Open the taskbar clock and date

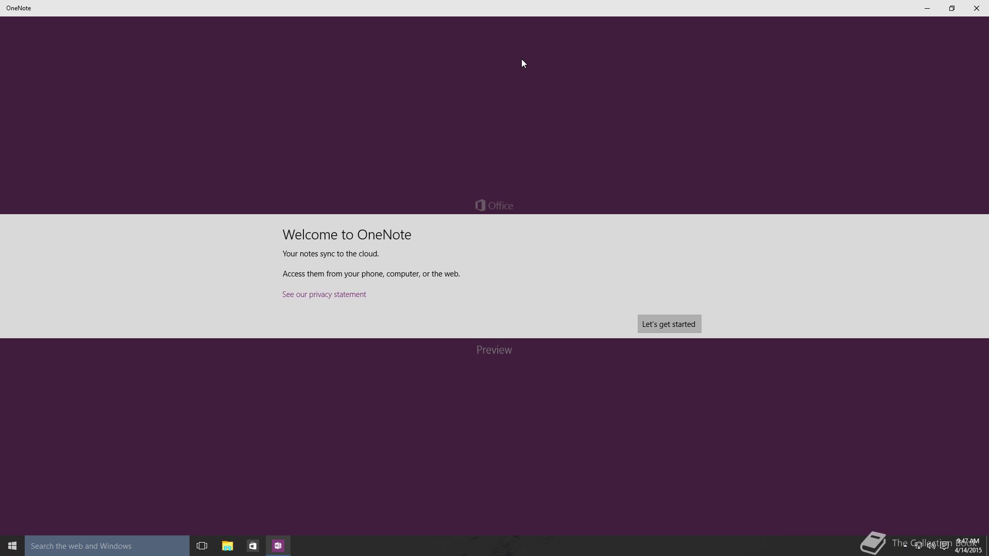968,546
